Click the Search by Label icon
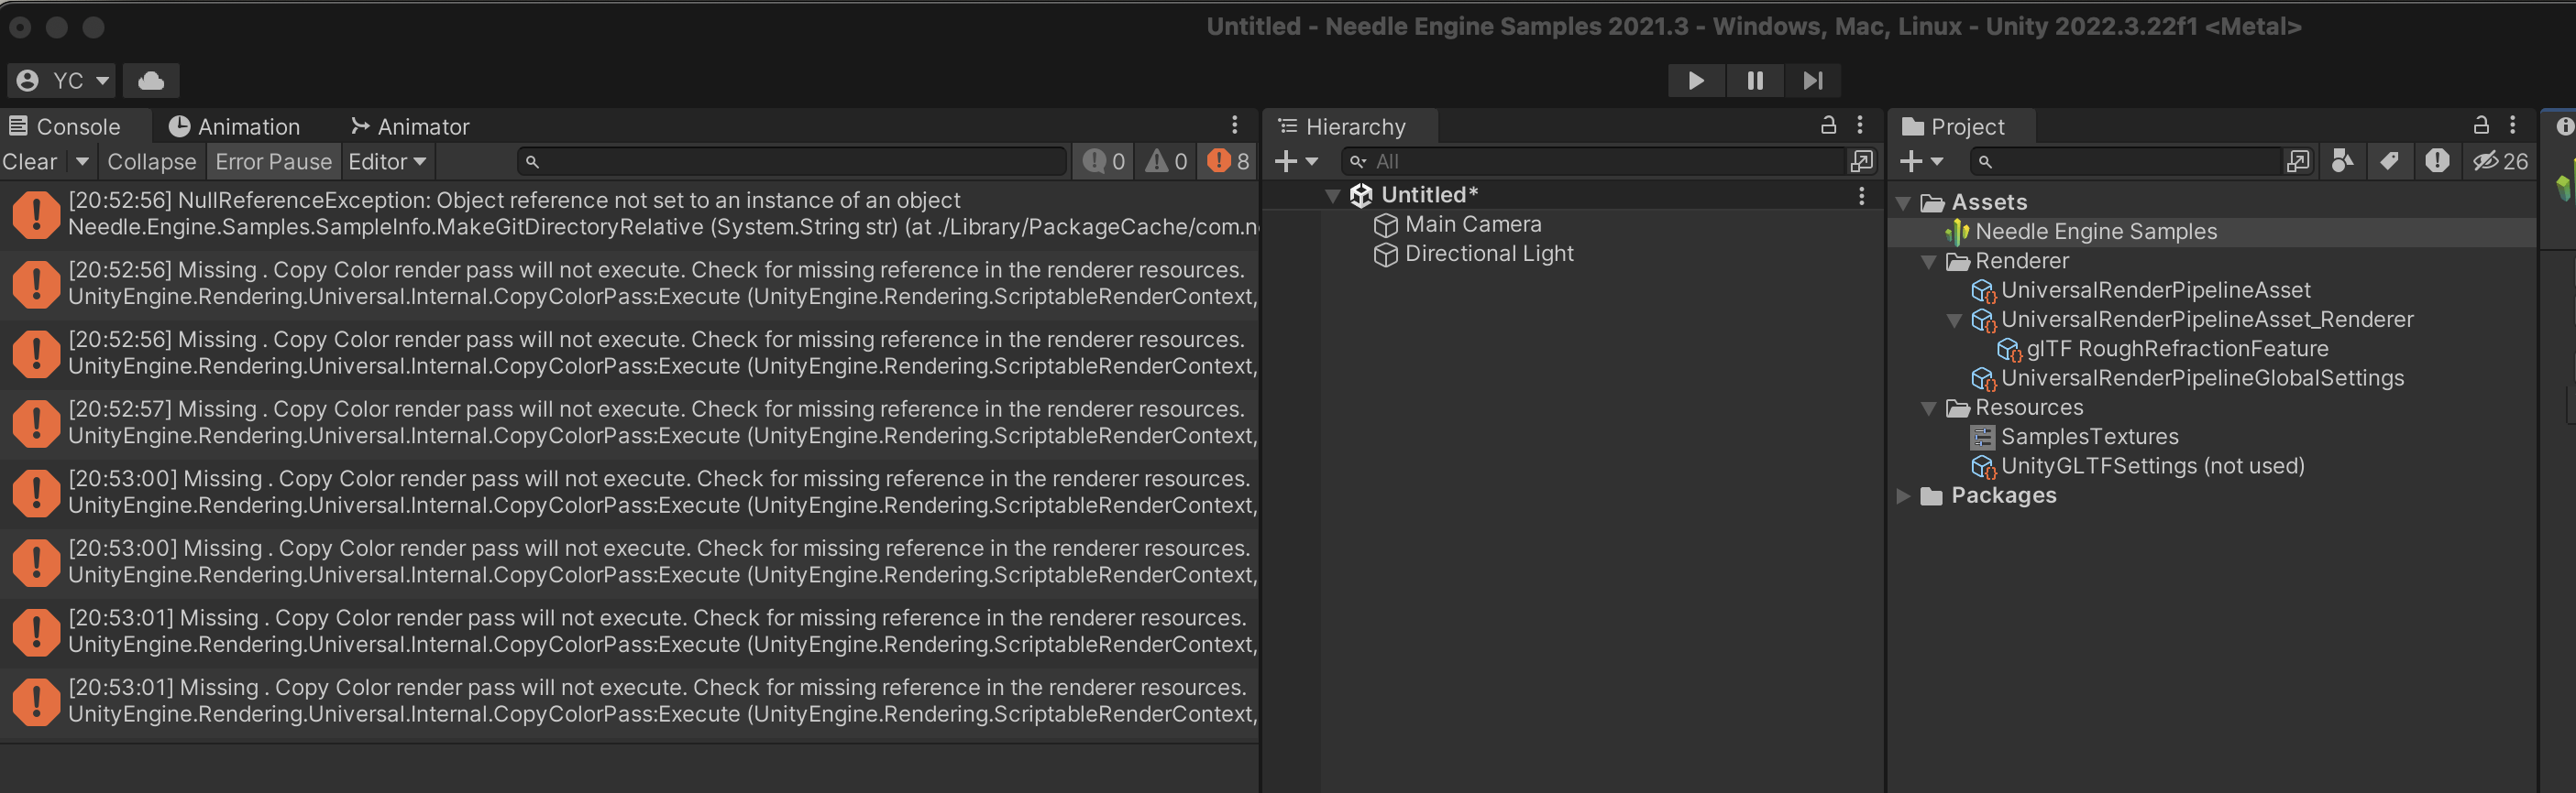The width and height of the screenshot is (2576, 793). [2389, 162]
